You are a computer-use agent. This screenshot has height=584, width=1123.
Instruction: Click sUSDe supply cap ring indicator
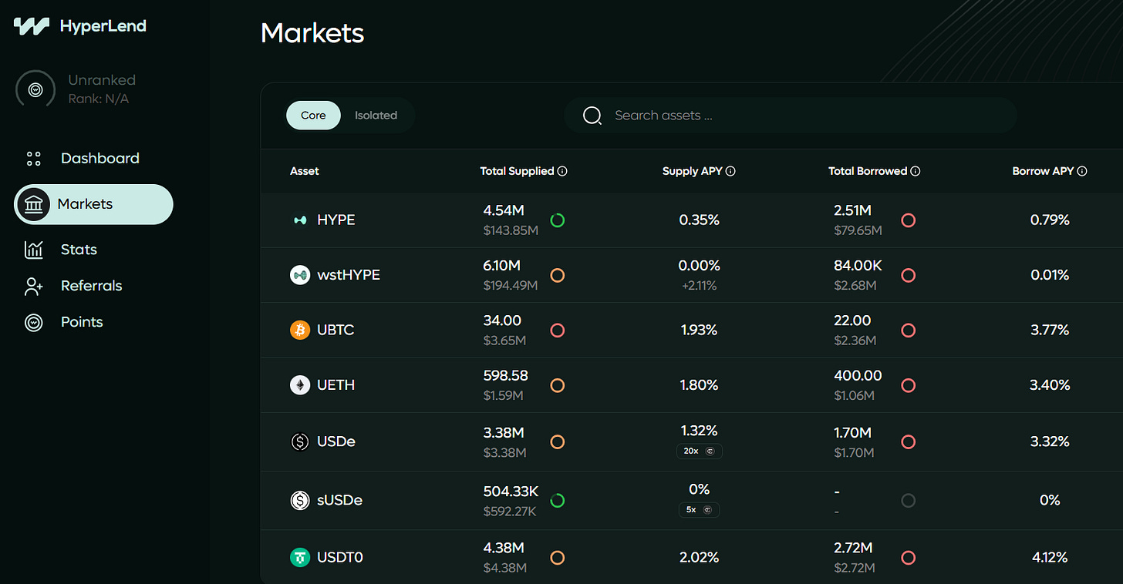click(558, 500)
